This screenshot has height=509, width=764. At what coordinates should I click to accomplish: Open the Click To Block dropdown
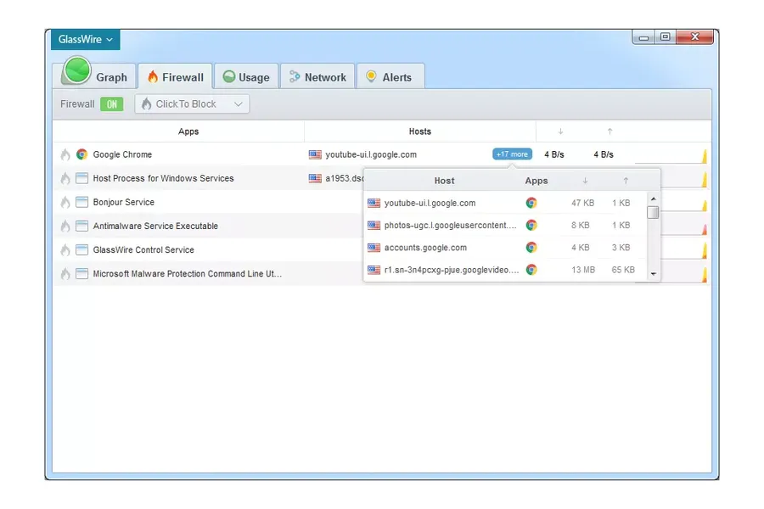point(192,104)
